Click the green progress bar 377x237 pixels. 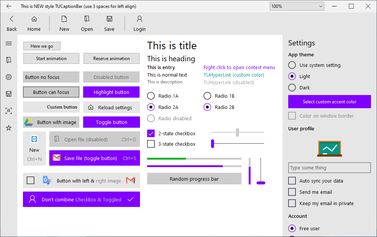[x=194, y=159]
